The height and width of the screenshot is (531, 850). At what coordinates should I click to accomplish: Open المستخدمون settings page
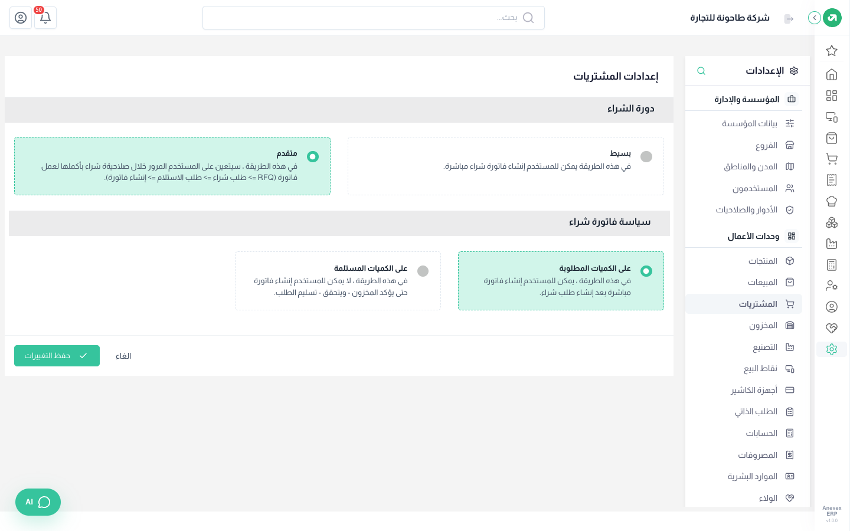(x=744, y=188)
